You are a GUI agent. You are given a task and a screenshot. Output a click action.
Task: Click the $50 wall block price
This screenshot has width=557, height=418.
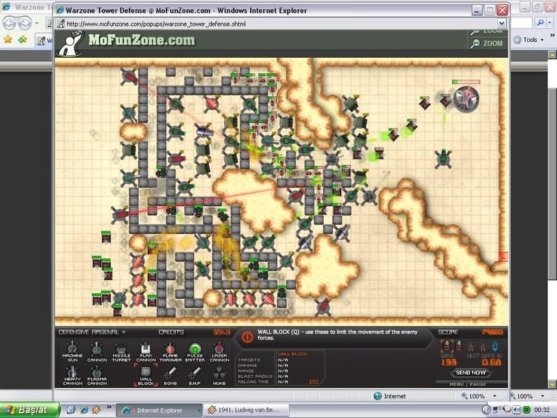click(313, 382)
